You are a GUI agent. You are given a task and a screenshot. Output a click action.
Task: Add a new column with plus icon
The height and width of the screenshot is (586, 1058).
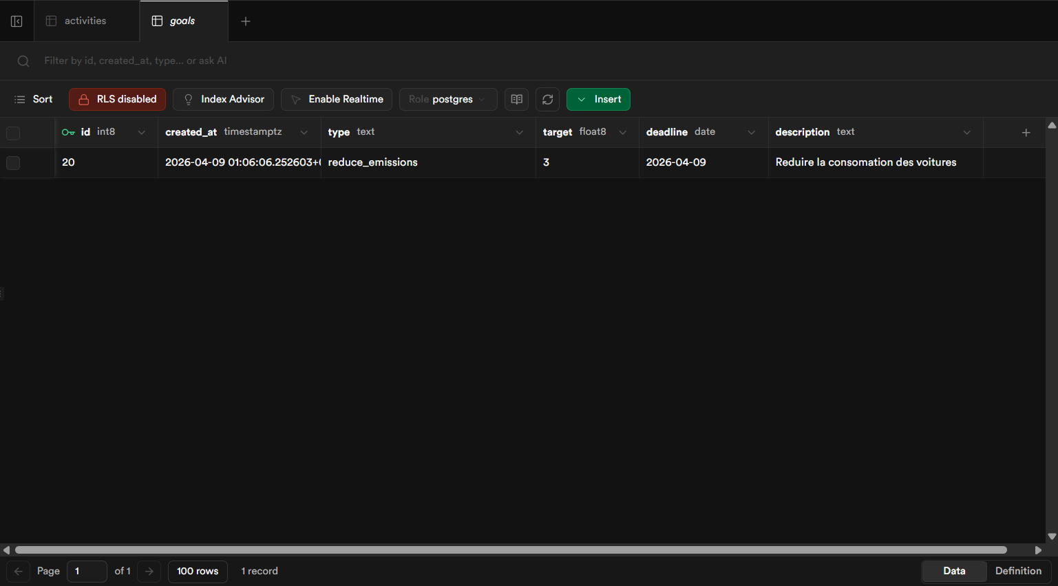tap(1026, 133)
